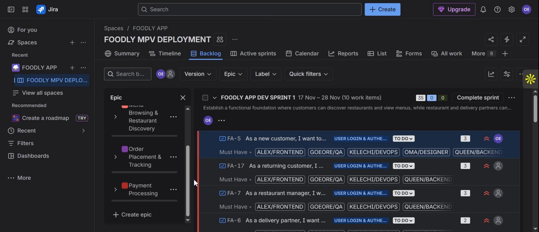
Task: Change FA-17 status dropdown
Action: (404, 166)
